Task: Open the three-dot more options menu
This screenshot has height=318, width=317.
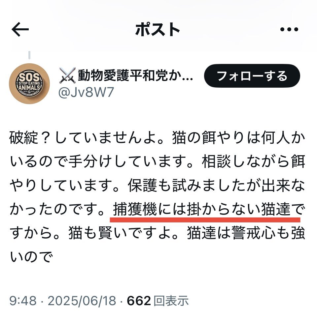Action: pyautogui.click(x=289, y=29)
